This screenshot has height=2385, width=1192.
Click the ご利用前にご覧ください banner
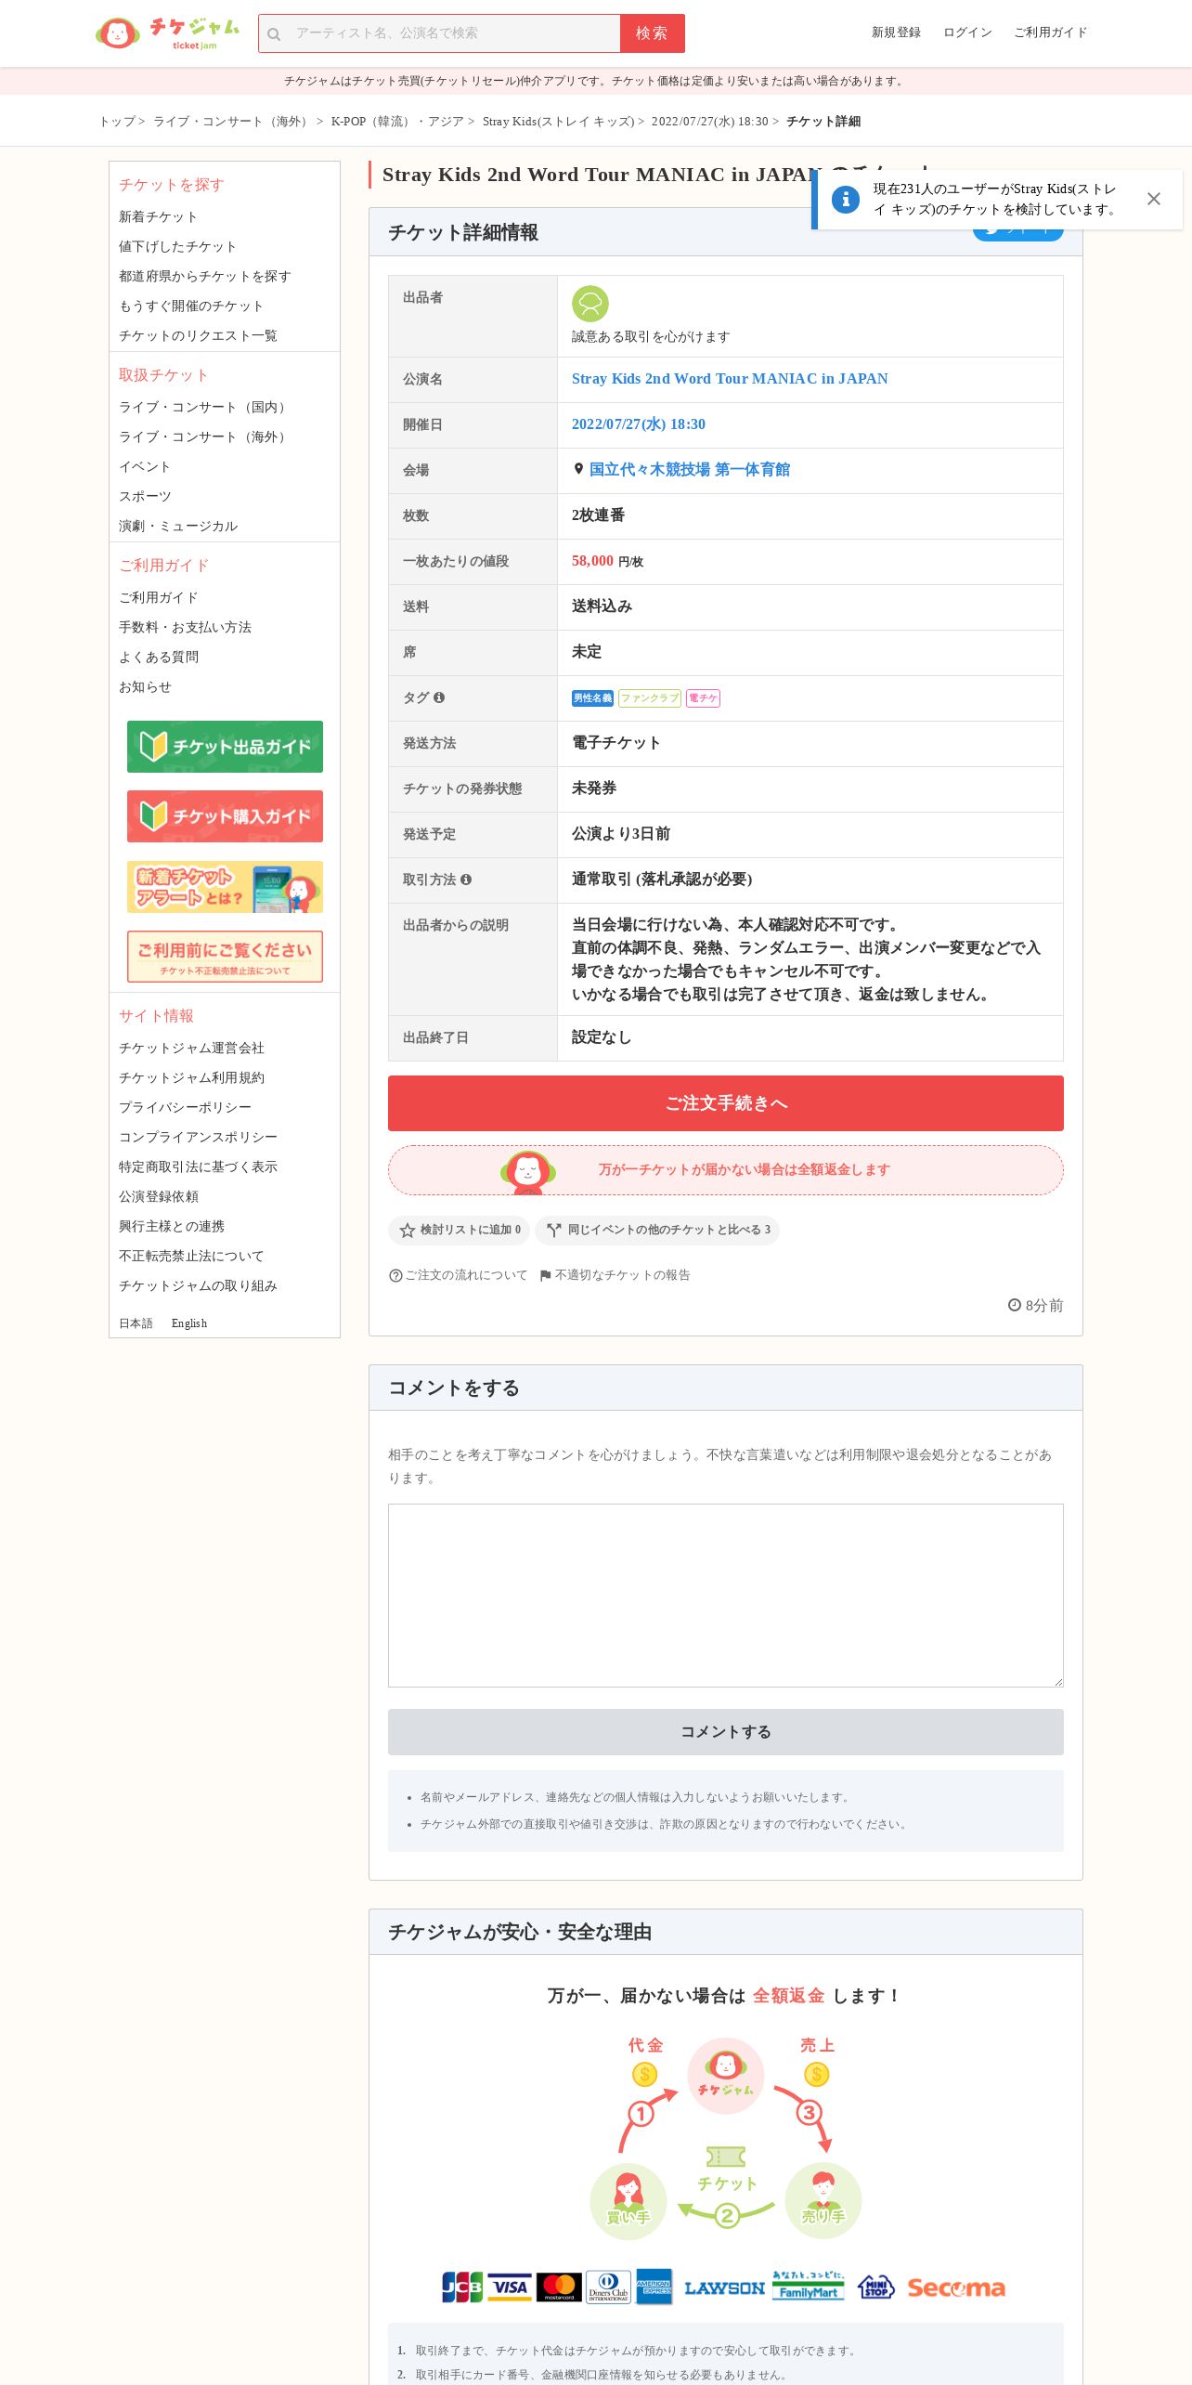pyautogui.click(x=225, y=957)
